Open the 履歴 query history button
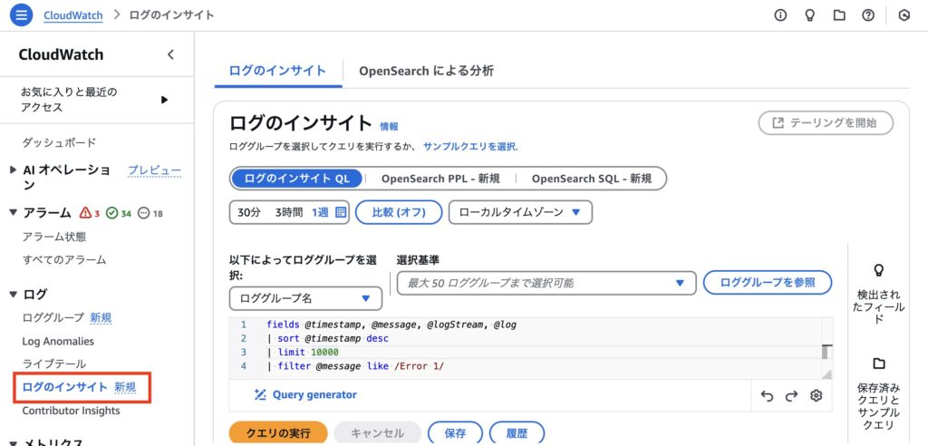The height and width of the screenshot is (446, 928). [517, 433]
